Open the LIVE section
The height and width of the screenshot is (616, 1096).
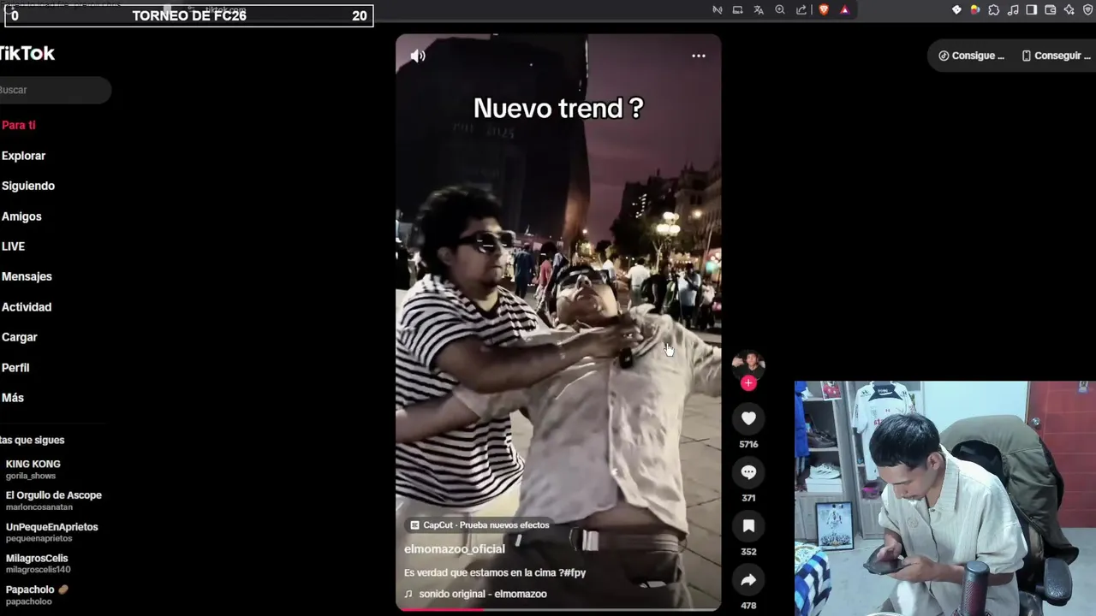coord(13,246)
